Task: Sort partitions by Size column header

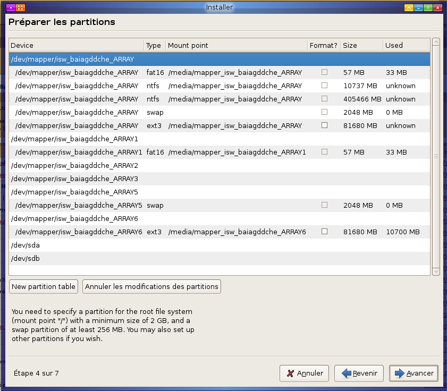Action: (x=361, y=46)
